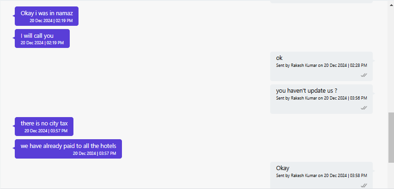394x189 pixels.
Task: Click the 02:19 PM timestamp under 'I will call you'
Action: tap(42, 43)
